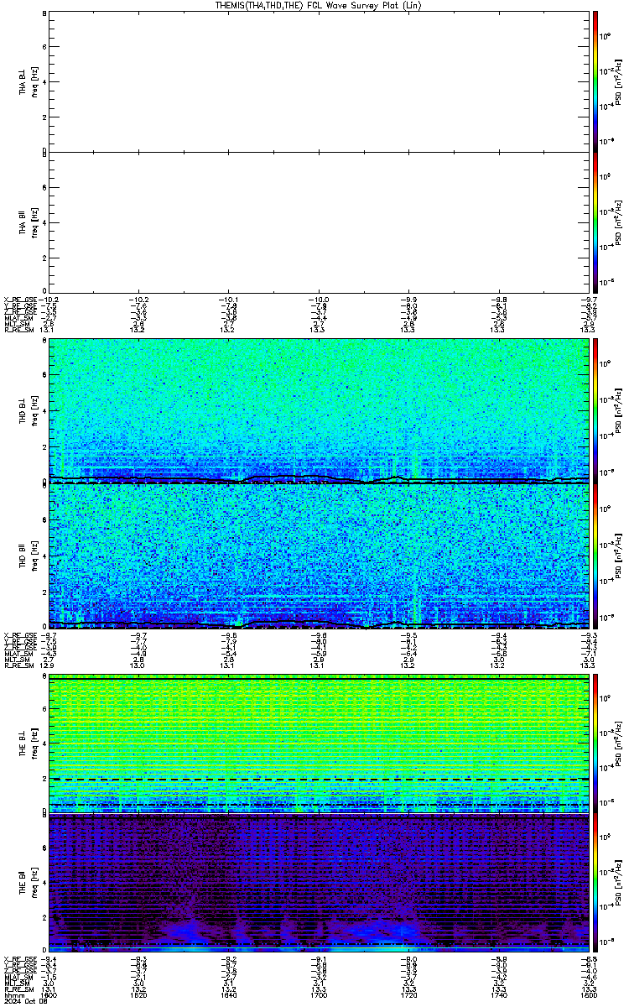The image size is (629, 1007).
Task: Click the X_RE_GSE label under THE panels
Action: click(x=18, y=959)
